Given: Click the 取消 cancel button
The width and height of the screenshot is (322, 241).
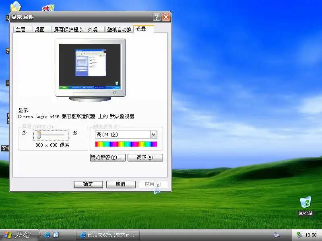Looking at the screenshot, I should (x=121, y=184).
